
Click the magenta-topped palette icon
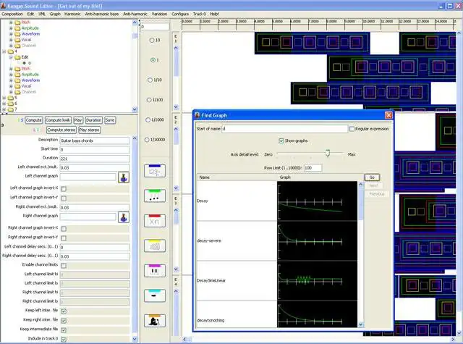pos(154,271)
